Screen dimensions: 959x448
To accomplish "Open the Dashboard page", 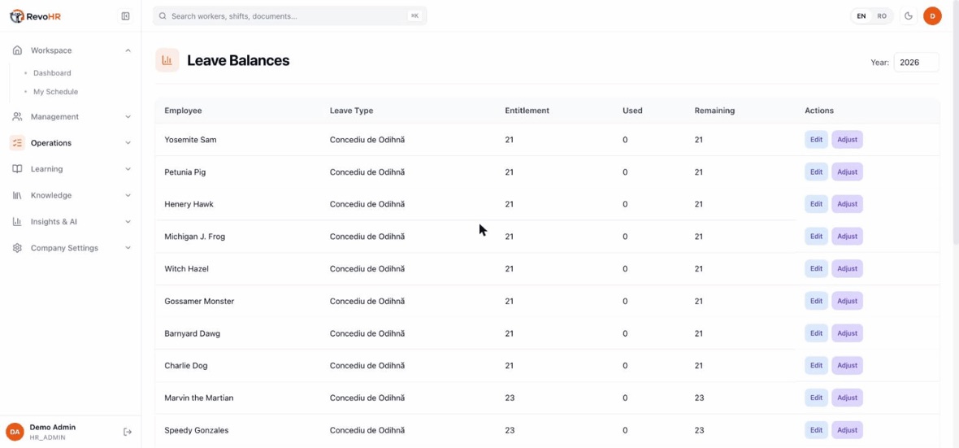I will coord(52,73).
